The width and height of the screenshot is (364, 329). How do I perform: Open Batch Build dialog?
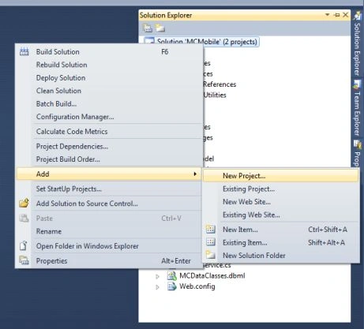(109, 104)
